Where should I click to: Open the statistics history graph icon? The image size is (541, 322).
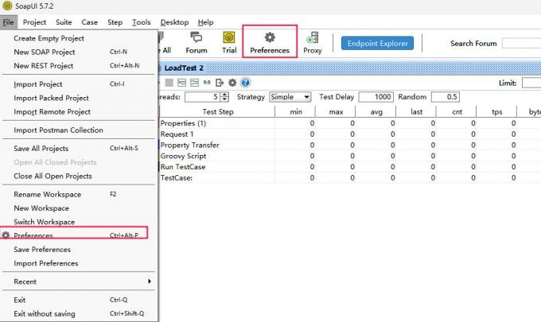tap(195, 83)
